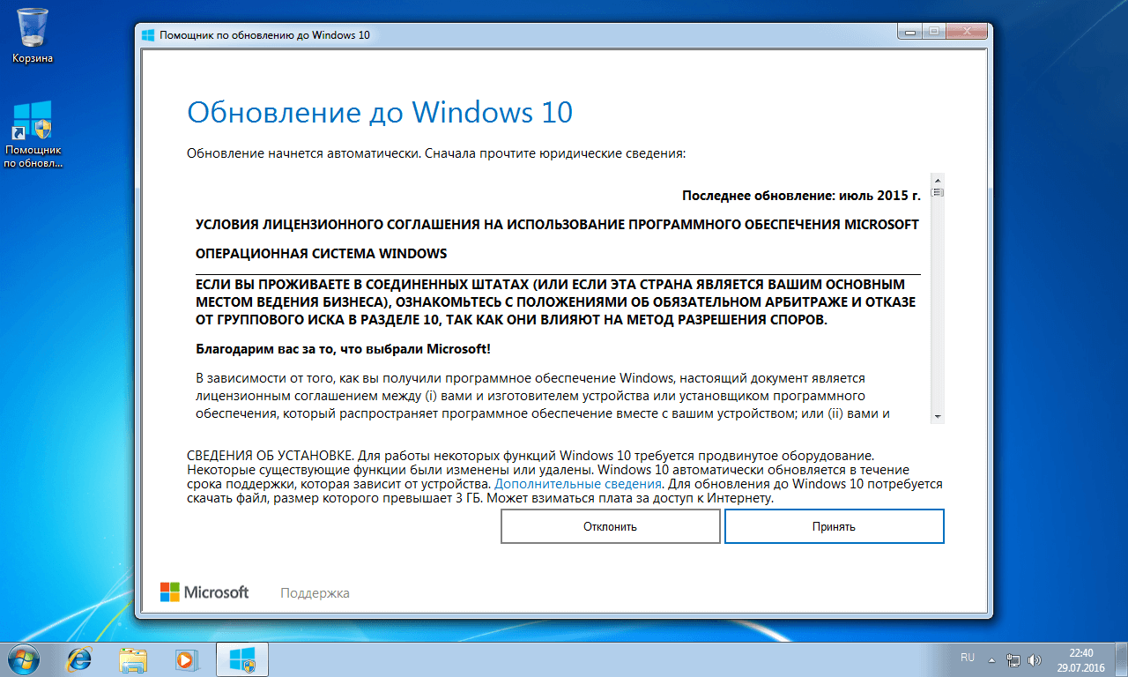Minimize the upgrade assistant window

[911, 32]
